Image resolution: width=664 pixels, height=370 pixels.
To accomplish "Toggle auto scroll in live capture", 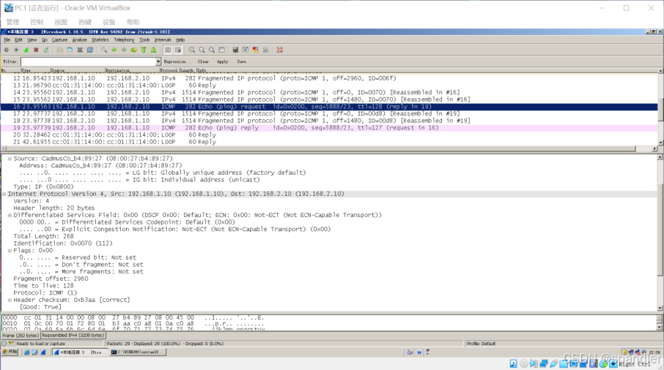I will [178, 50].
